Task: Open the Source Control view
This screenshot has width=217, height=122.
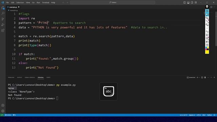Action: tap(3, 19)
